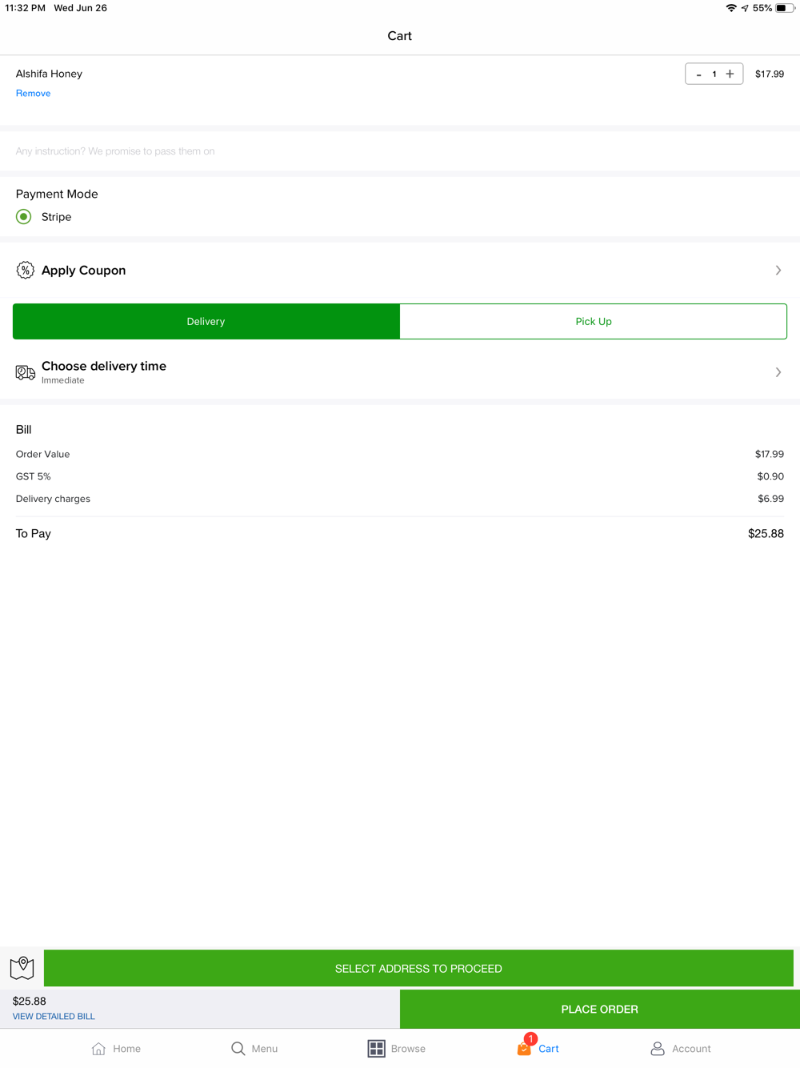Tap the location arrow in status bar
This screenshot has width=800, height=1068.
tap(745, 8)
